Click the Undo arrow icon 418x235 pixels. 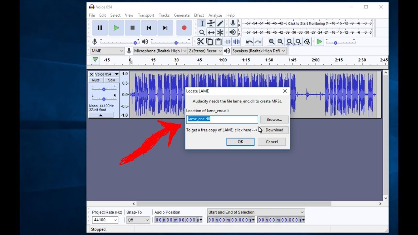[249, 42]
